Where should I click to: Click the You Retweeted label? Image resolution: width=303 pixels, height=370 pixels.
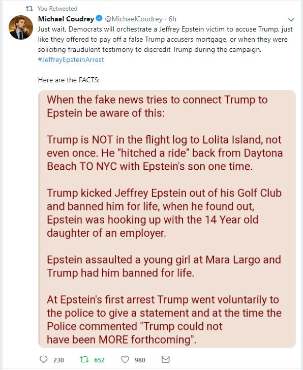(57, 9)
